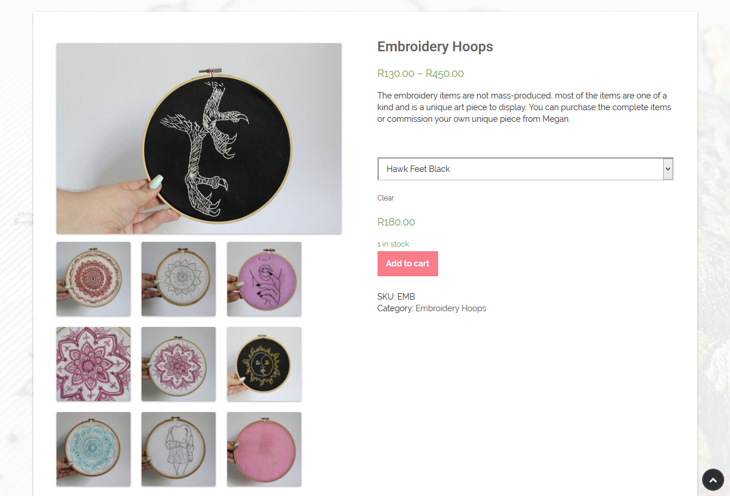This screenshot has height=496, width=730.
Task: Click the scroll-to-top arrow icon
Action: click(713, 480)
